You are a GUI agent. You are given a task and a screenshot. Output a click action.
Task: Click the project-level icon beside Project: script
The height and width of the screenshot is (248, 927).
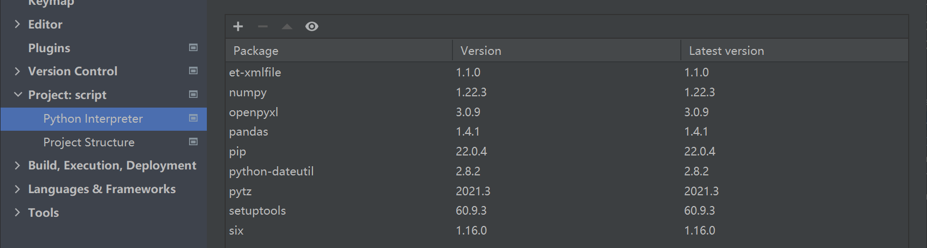click(x=193, y=94)
